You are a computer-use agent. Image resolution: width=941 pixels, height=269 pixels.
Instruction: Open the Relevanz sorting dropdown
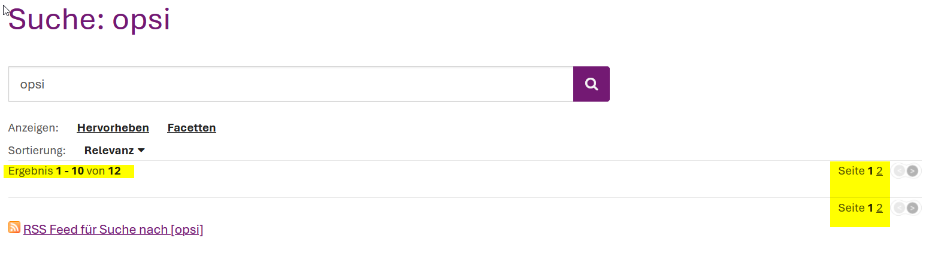109,151
